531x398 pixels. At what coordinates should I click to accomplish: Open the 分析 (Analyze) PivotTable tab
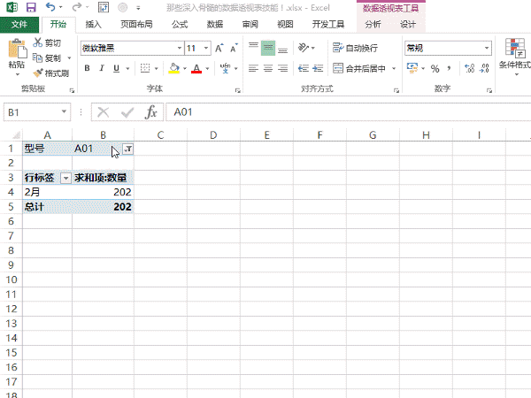(x=373, y=25)
